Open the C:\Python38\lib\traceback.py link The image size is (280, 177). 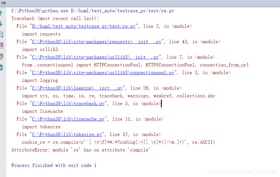68,104
